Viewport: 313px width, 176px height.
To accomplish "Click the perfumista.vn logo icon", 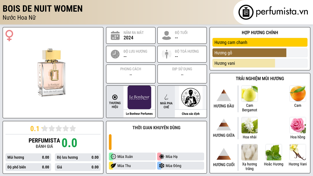I will click(x=246, y=12).
